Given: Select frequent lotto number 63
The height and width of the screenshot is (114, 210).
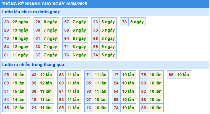Looking at the screenshot, I should 61,100.
